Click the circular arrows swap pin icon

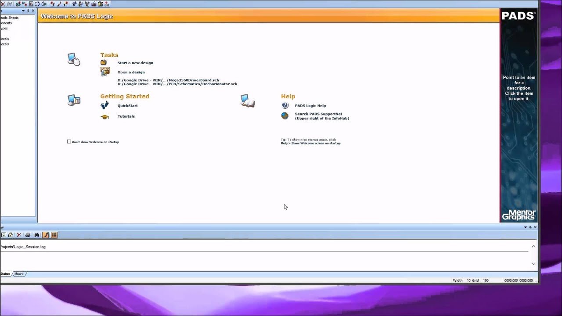click(44, 4)
